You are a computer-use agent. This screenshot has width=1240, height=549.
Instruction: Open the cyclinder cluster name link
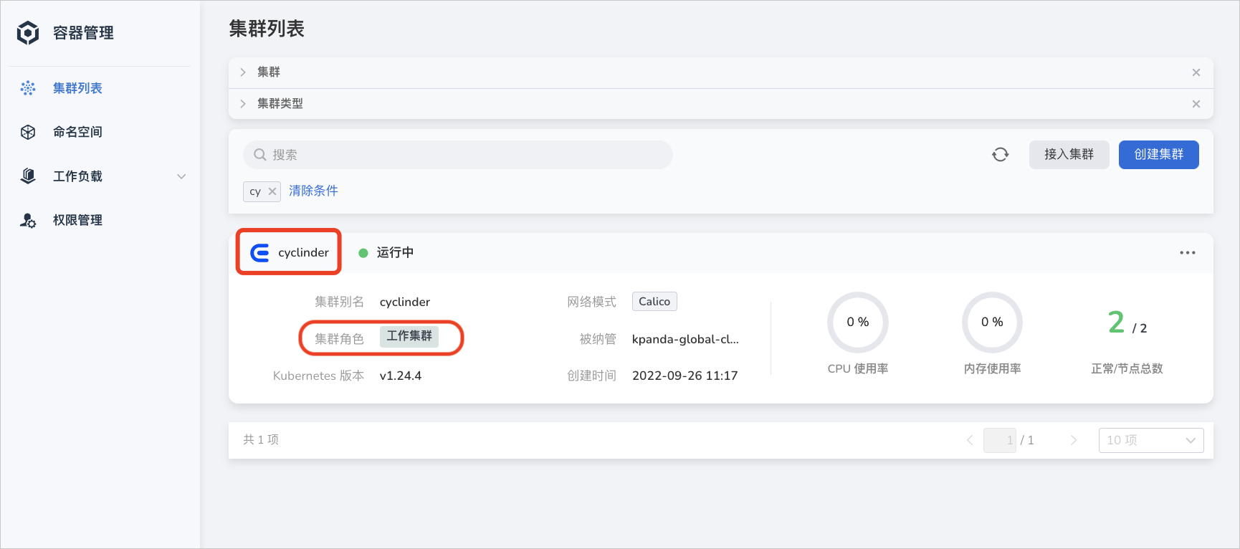point(303,252)
